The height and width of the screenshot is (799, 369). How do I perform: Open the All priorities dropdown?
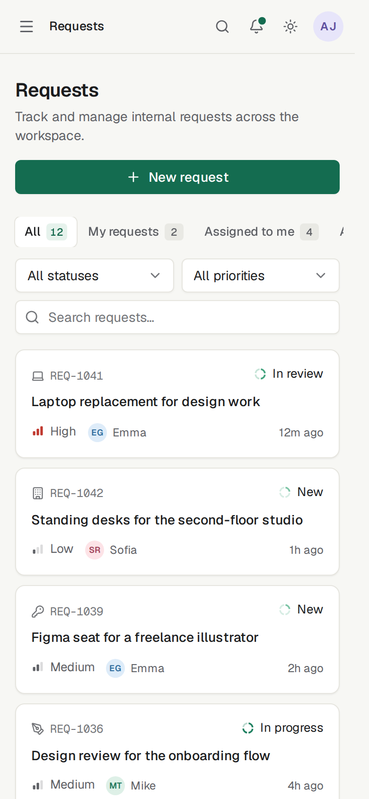coord(261,275)
